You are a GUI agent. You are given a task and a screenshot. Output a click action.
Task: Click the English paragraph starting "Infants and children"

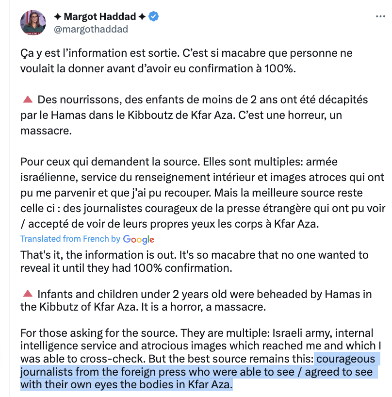click(x=194, y=300)
